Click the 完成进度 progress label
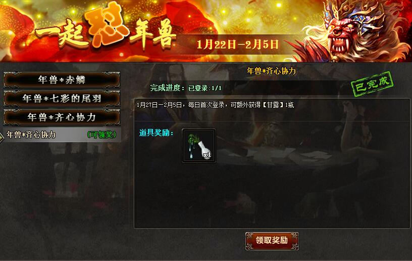This screenshot has width=412, height=261. pyautogui.click(x=168, y=88)
